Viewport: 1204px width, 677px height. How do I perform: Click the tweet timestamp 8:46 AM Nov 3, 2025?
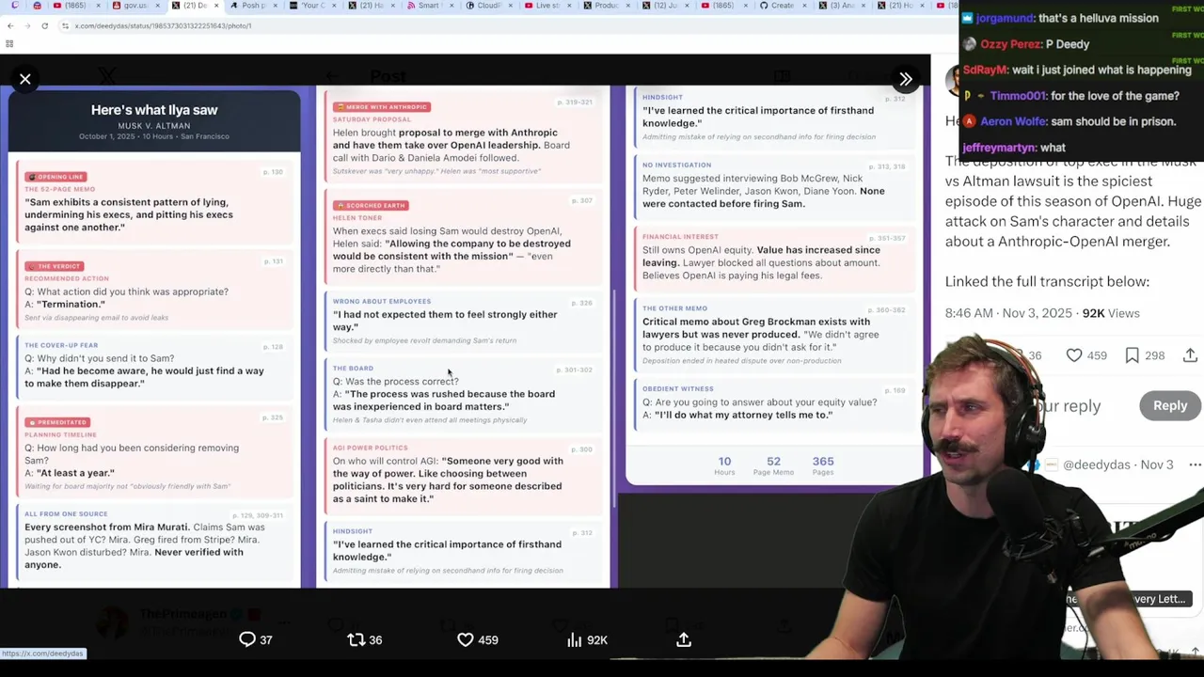(x=1008, y=313)
